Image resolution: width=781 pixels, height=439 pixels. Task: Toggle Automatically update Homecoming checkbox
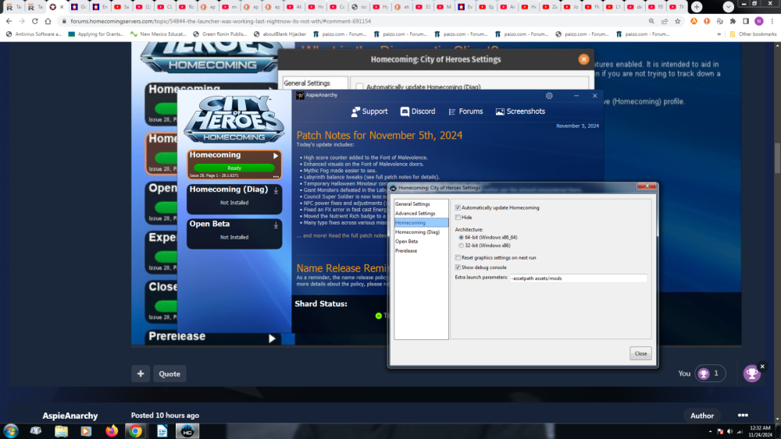coord(458,208)
